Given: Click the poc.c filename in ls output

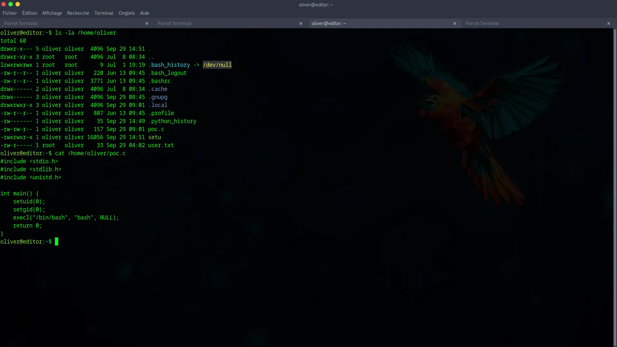Looking at the screenshot, I should (156, 129).
